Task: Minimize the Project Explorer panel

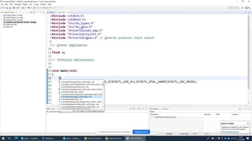Action: (x=40, y=12)
